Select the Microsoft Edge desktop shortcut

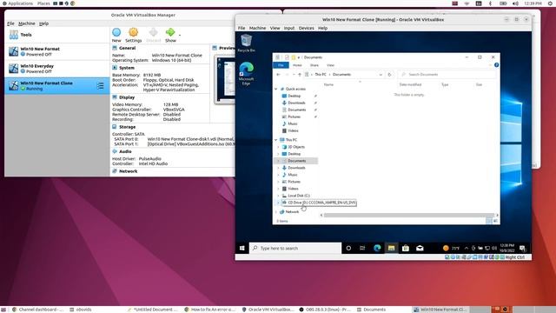click(246, 73)
